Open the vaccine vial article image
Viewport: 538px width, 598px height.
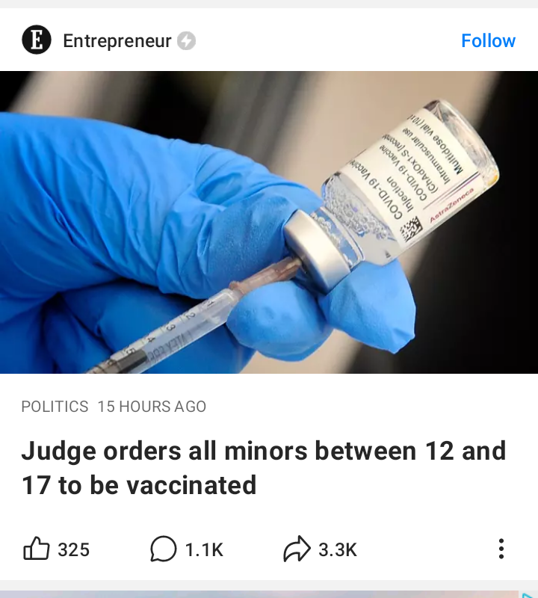pyautogui.click(x=269, y=222)
